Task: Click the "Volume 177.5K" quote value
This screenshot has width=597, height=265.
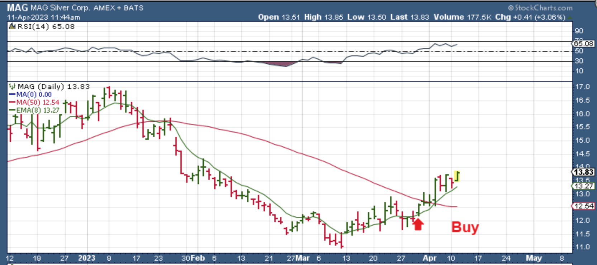Action: (x=463, y=17)
